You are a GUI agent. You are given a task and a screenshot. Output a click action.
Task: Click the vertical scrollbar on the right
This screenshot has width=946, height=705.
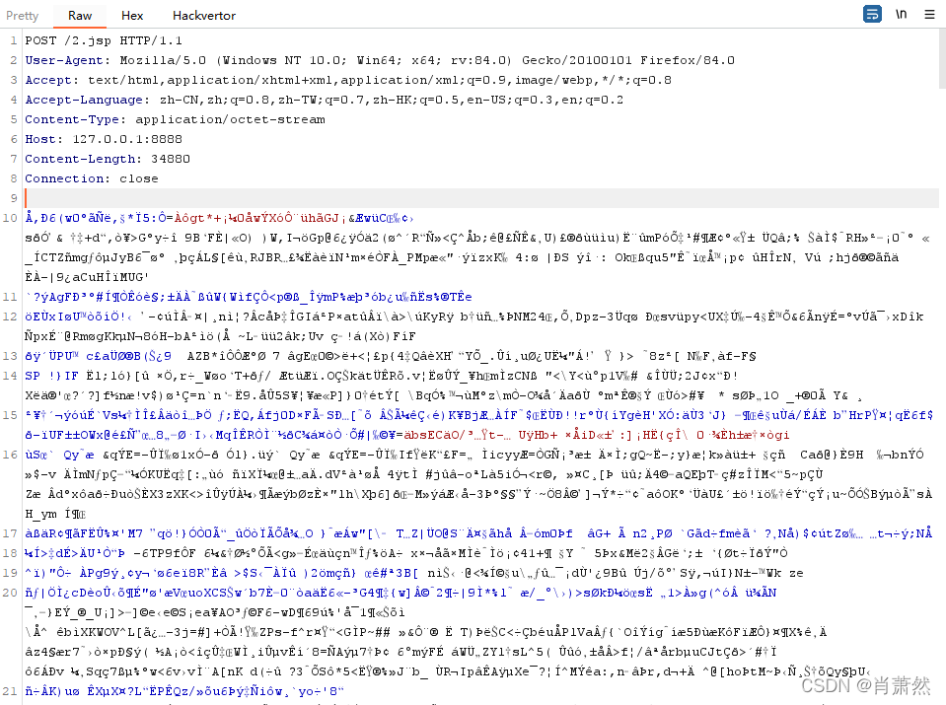coord(942,57)
